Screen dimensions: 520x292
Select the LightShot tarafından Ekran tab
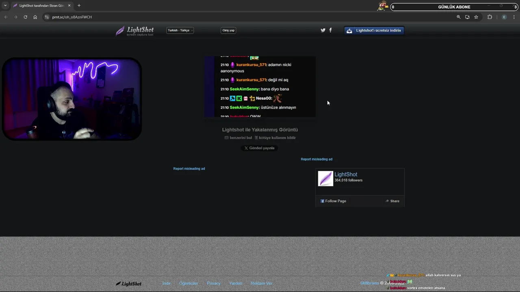tap(41, 6)
